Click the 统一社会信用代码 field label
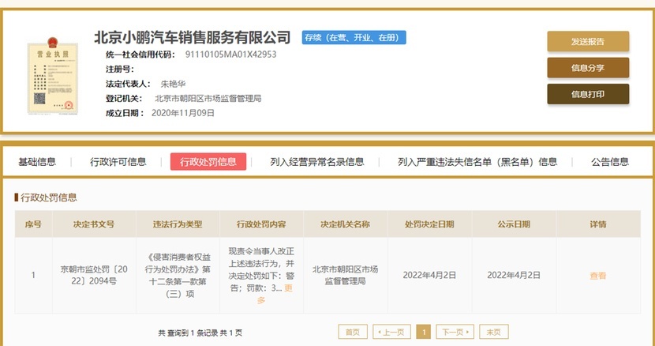The image size is (655, 346). coord(140,55)
